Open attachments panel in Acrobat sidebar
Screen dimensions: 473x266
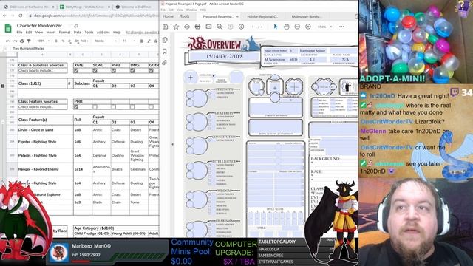tap(165, 63)
